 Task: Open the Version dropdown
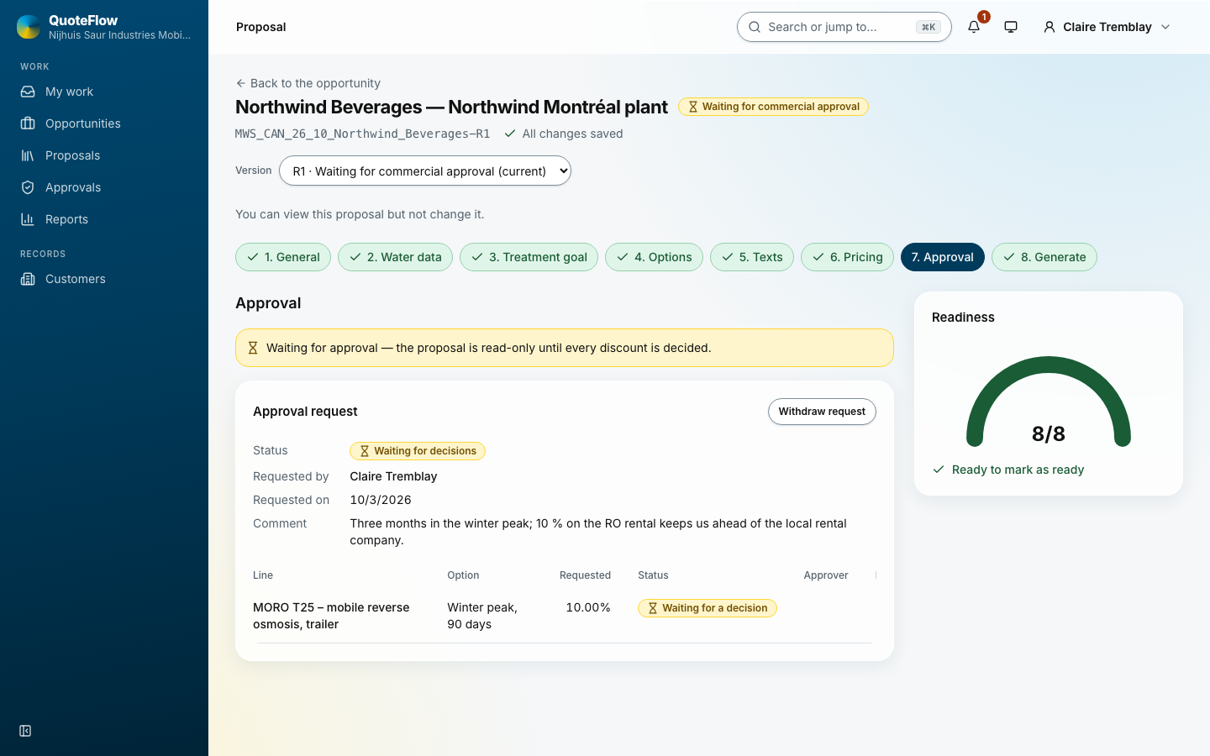pyautogui.click(x=425, y=171)
